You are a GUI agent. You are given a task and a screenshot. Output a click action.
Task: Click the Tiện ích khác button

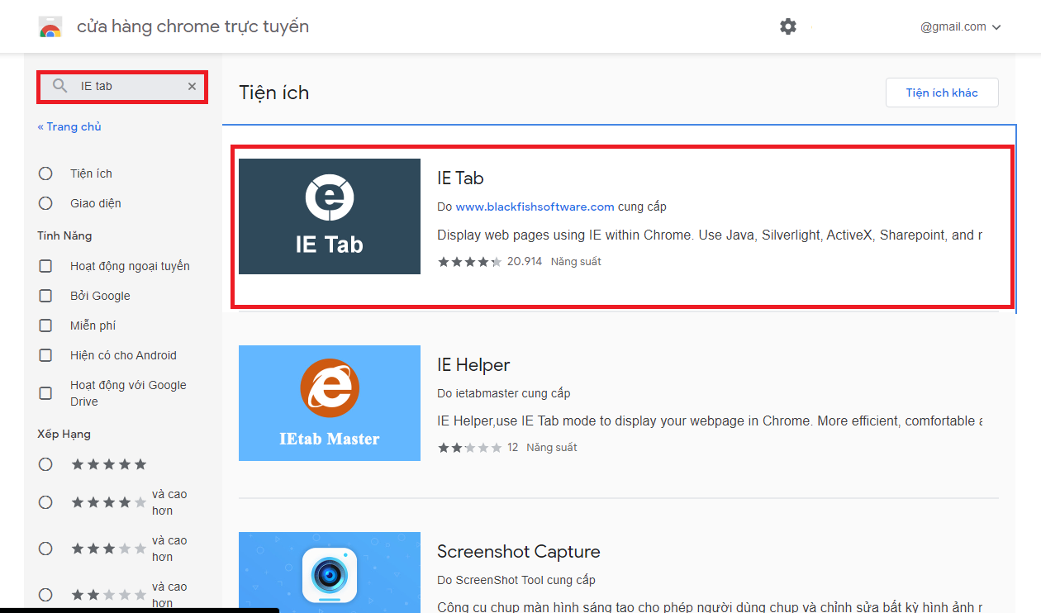pyautogui.click(x=942, y=93)
